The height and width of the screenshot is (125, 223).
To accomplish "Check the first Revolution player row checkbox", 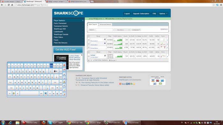I will click(x=89, y=40).
